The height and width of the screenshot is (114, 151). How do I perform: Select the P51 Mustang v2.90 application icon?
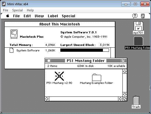pyautogui.click(x=59, y=76)
